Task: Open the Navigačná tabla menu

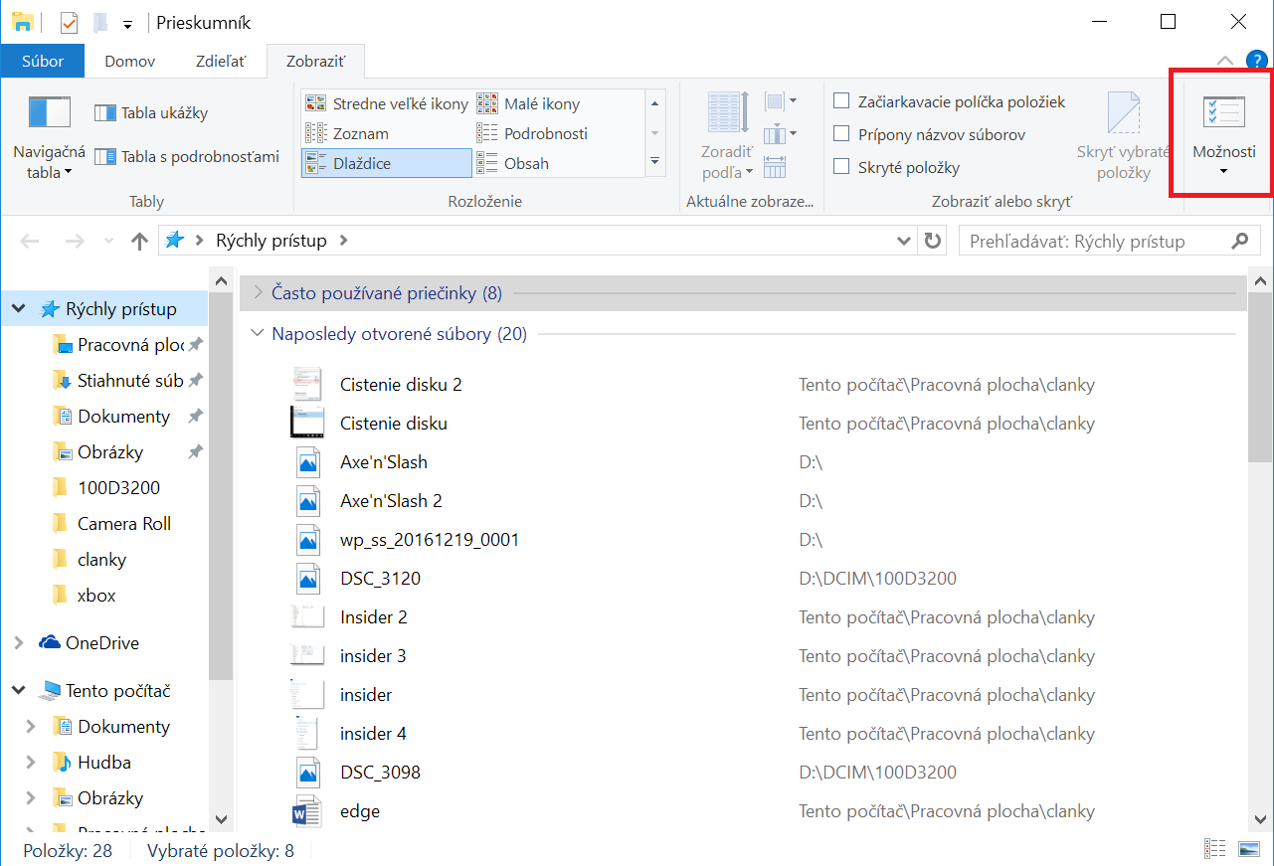Action: (49, 138)
